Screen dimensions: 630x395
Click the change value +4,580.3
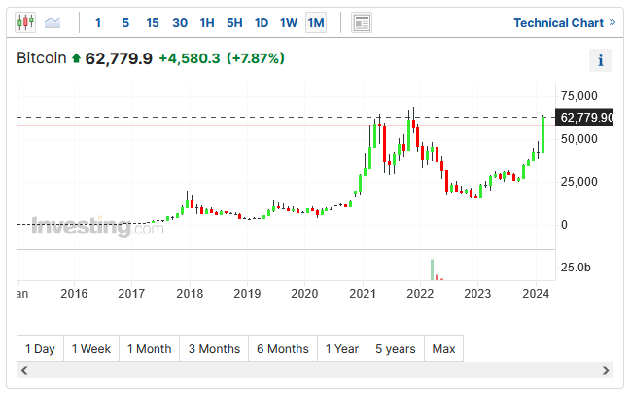190,58
